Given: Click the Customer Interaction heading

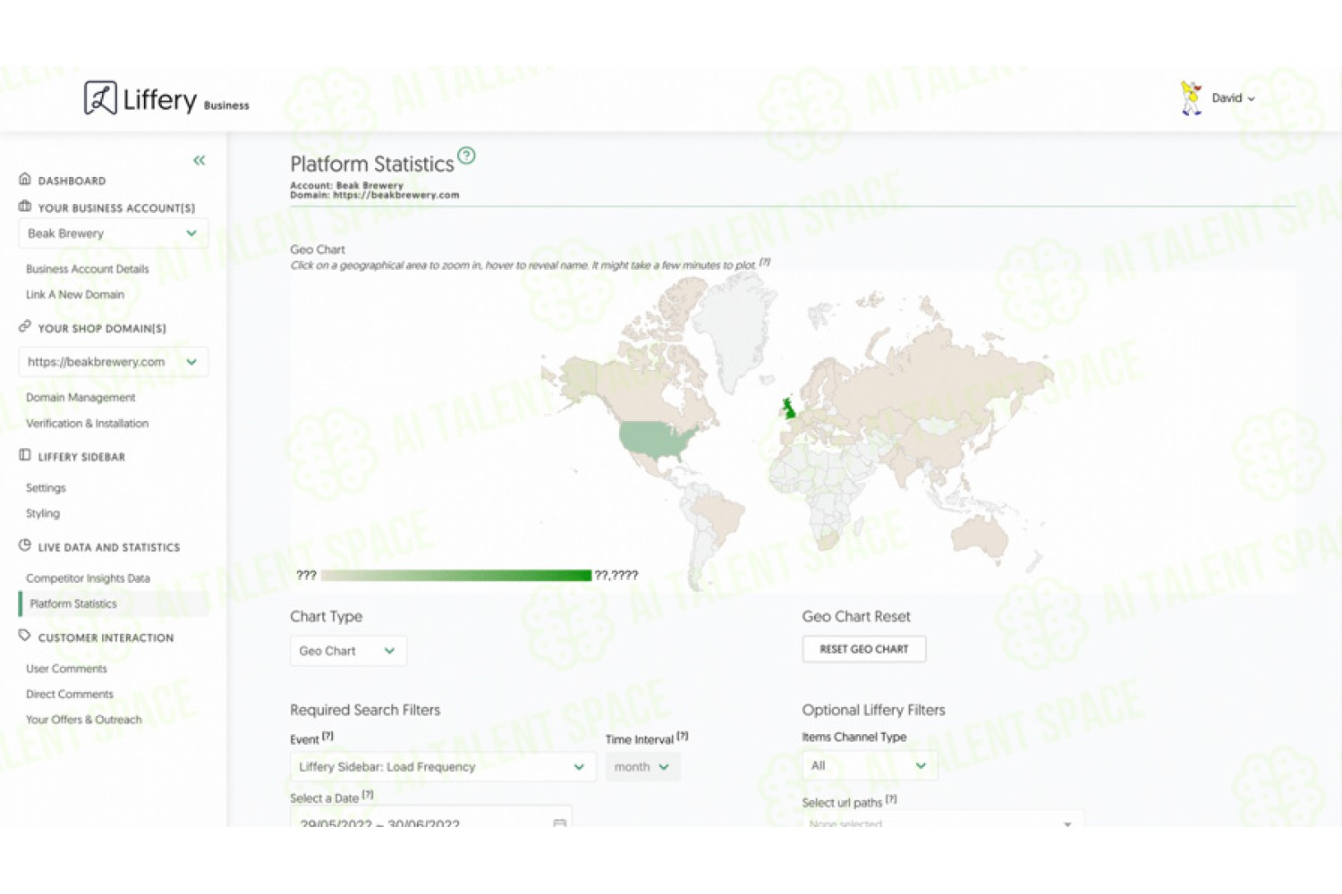Looking at the screenshot, I should click(x=106, y=637).
